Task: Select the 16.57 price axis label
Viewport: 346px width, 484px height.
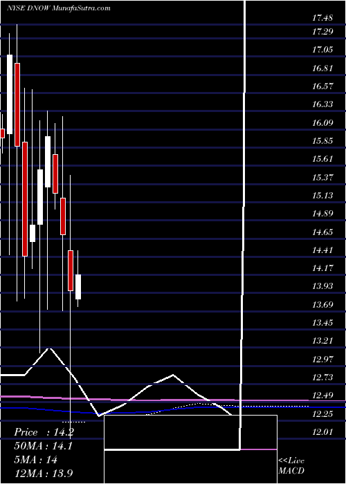Action: click(x=322, y=86)
